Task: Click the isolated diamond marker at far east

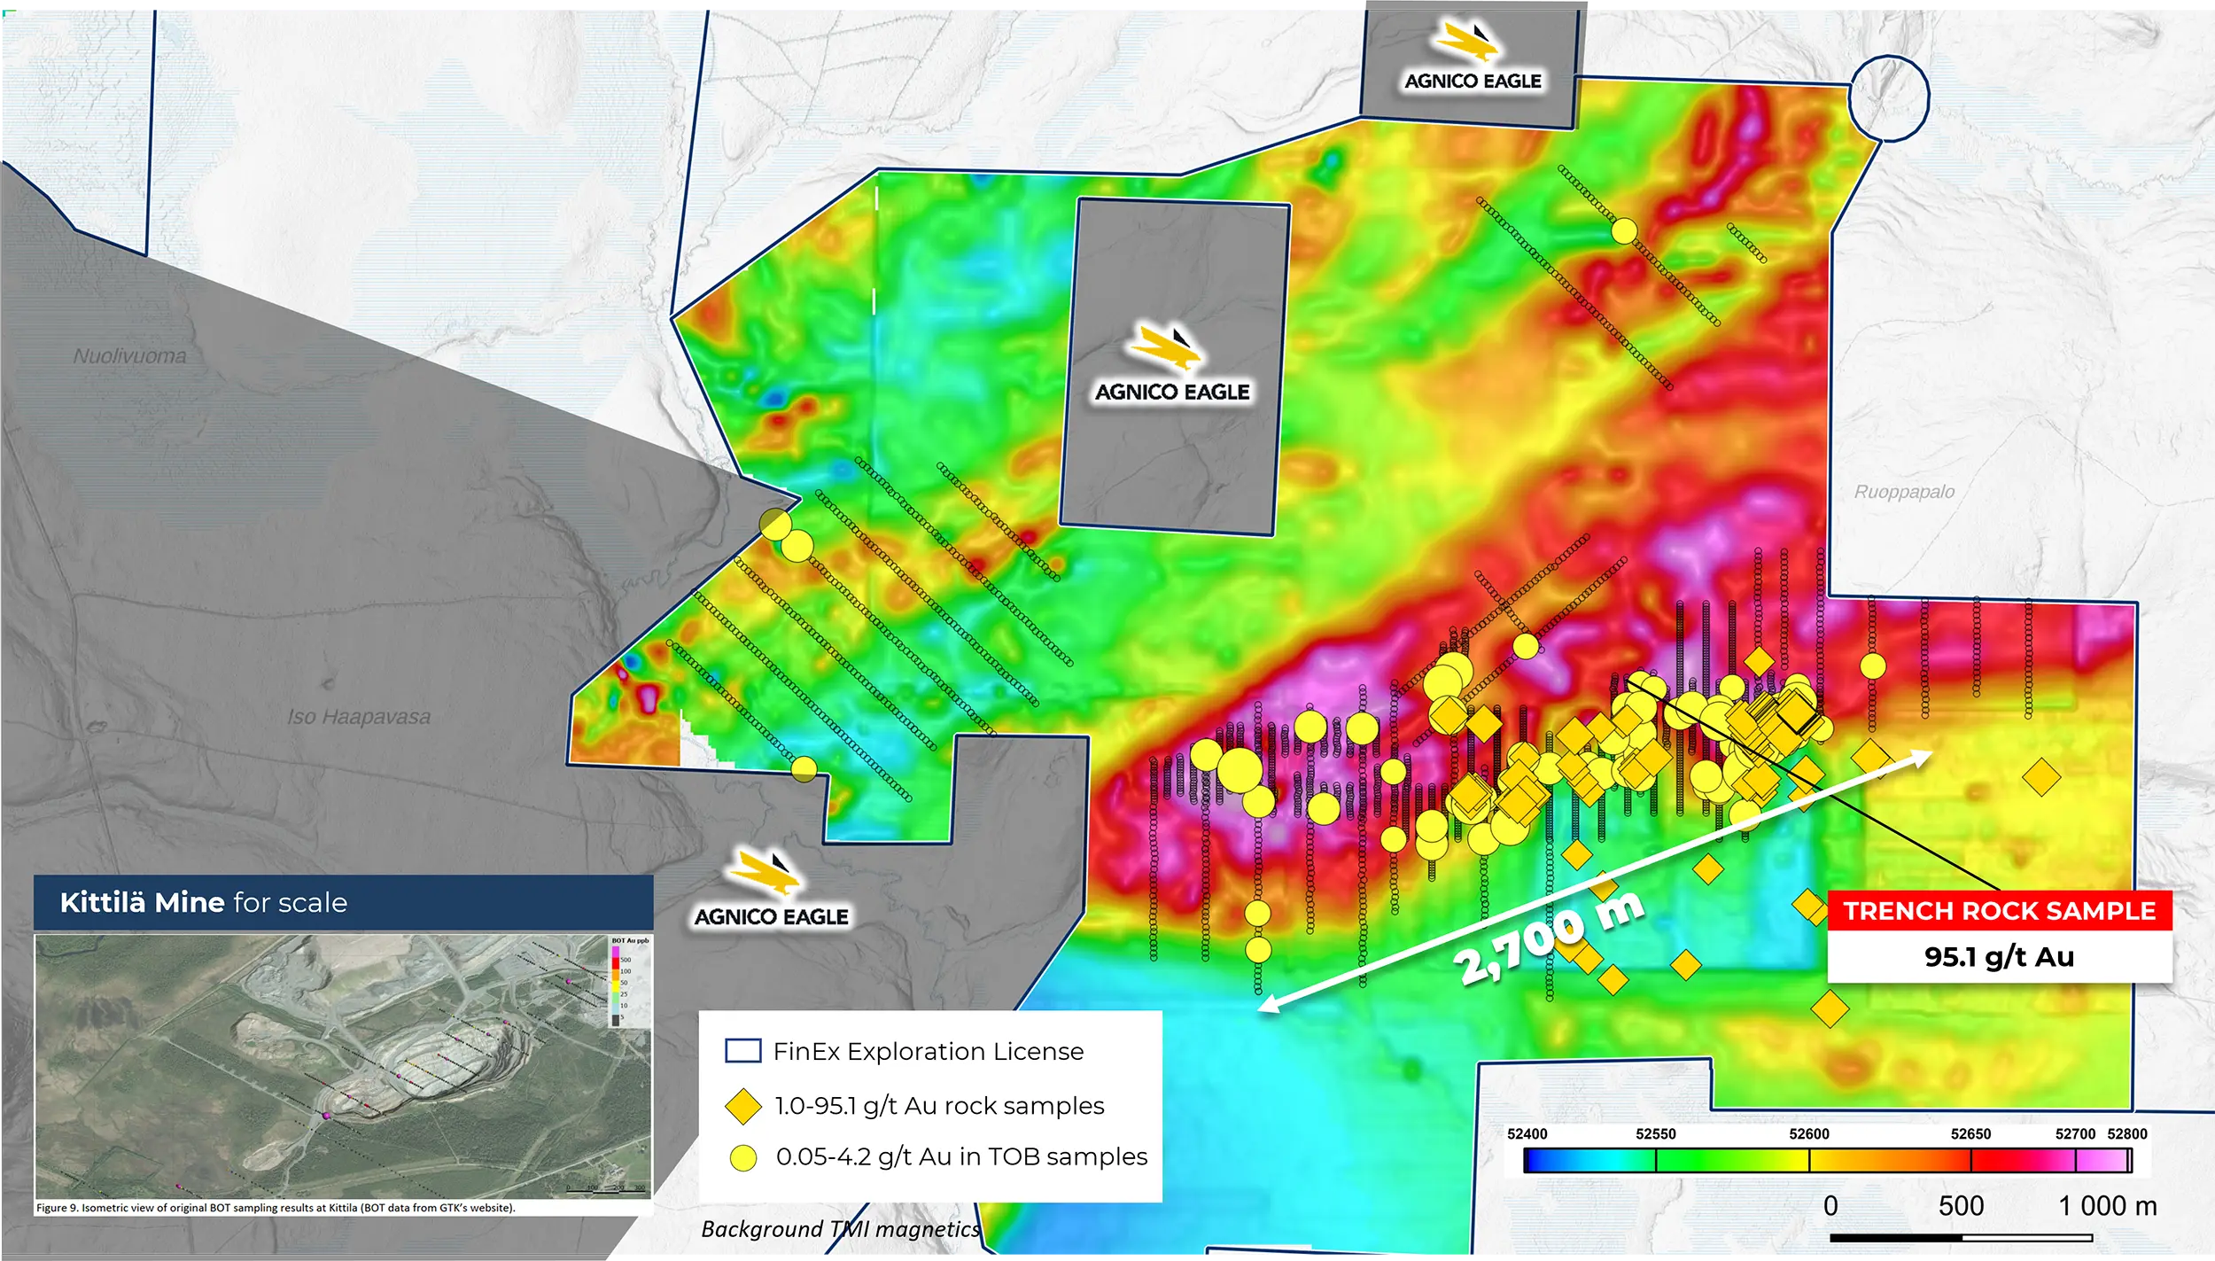Action: coord(2041,777)
